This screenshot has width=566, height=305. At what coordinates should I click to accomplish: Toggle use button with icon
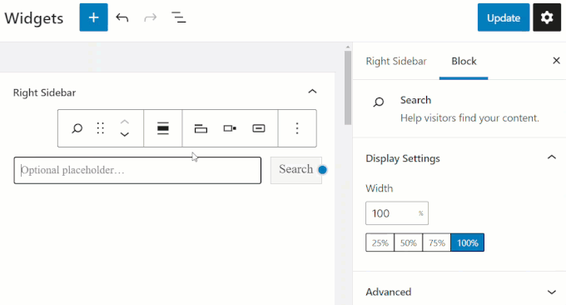[259, 128]
